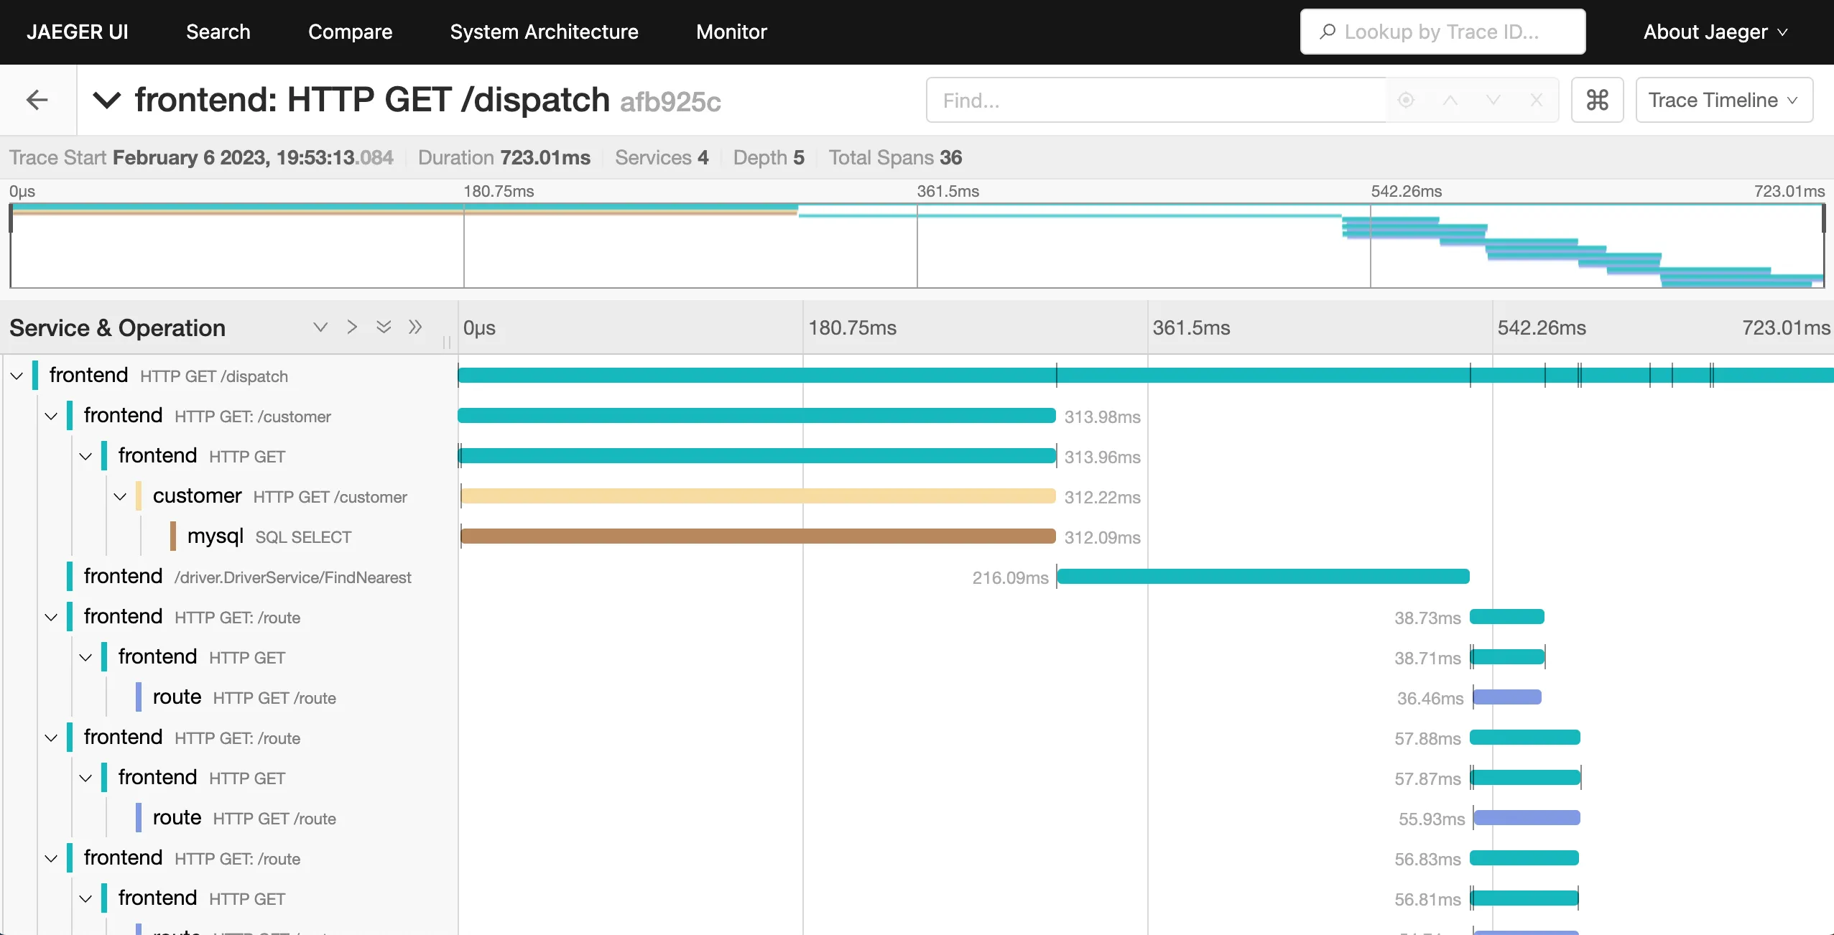Click the column divider resize handle
The height and width of the screenshot is (935, 1834).
447,343
